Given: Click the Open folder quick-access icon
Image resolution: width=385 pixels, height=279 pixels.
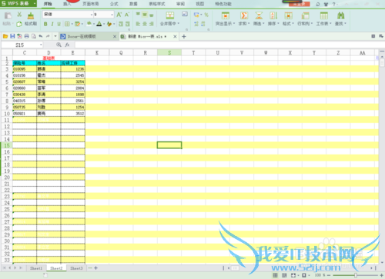Looking at the screenshot, I should tap(5, 36).
